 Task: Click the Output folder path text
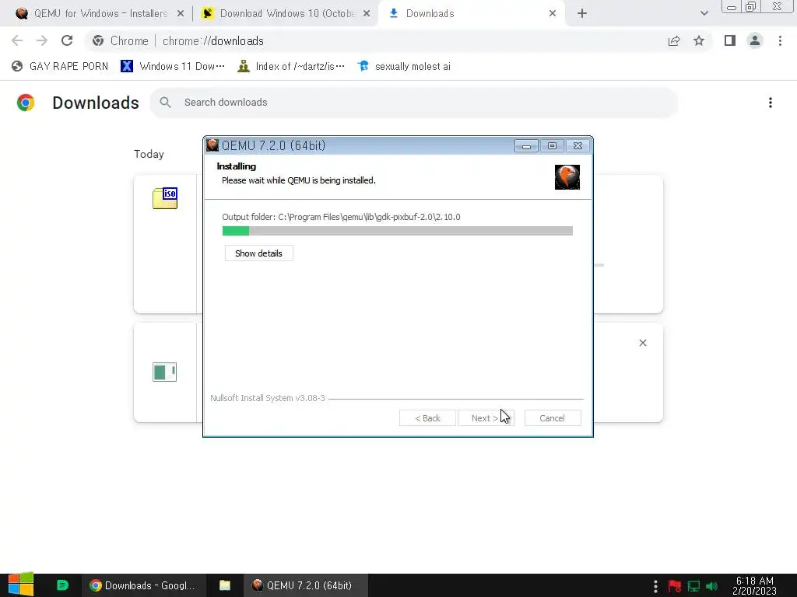[341, 217]
